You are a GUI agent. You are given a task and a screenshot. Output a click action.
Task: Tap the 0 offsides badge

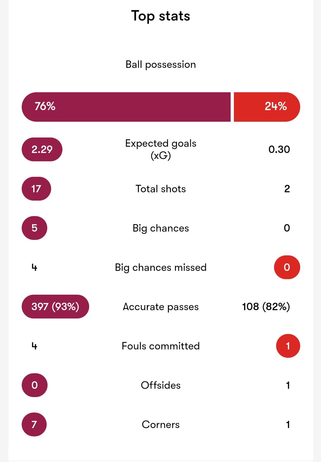34,385
